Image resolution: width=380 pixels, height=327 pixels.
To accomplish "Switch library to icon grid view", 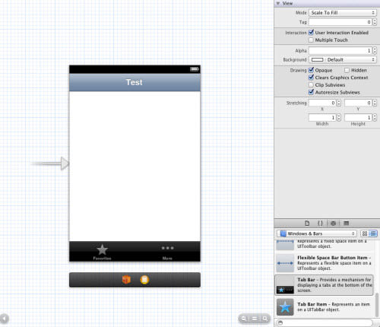I will [365, 233].
